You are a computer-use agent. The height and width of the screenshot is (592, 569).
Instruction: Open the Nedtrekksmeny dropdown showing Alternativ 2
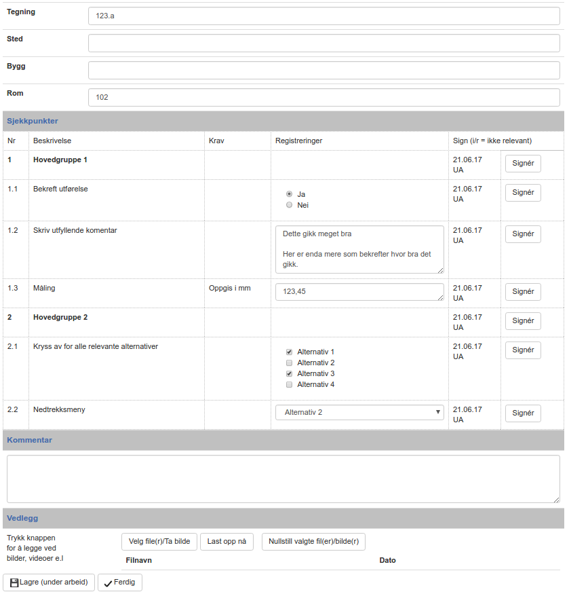(x=359, y=412)
